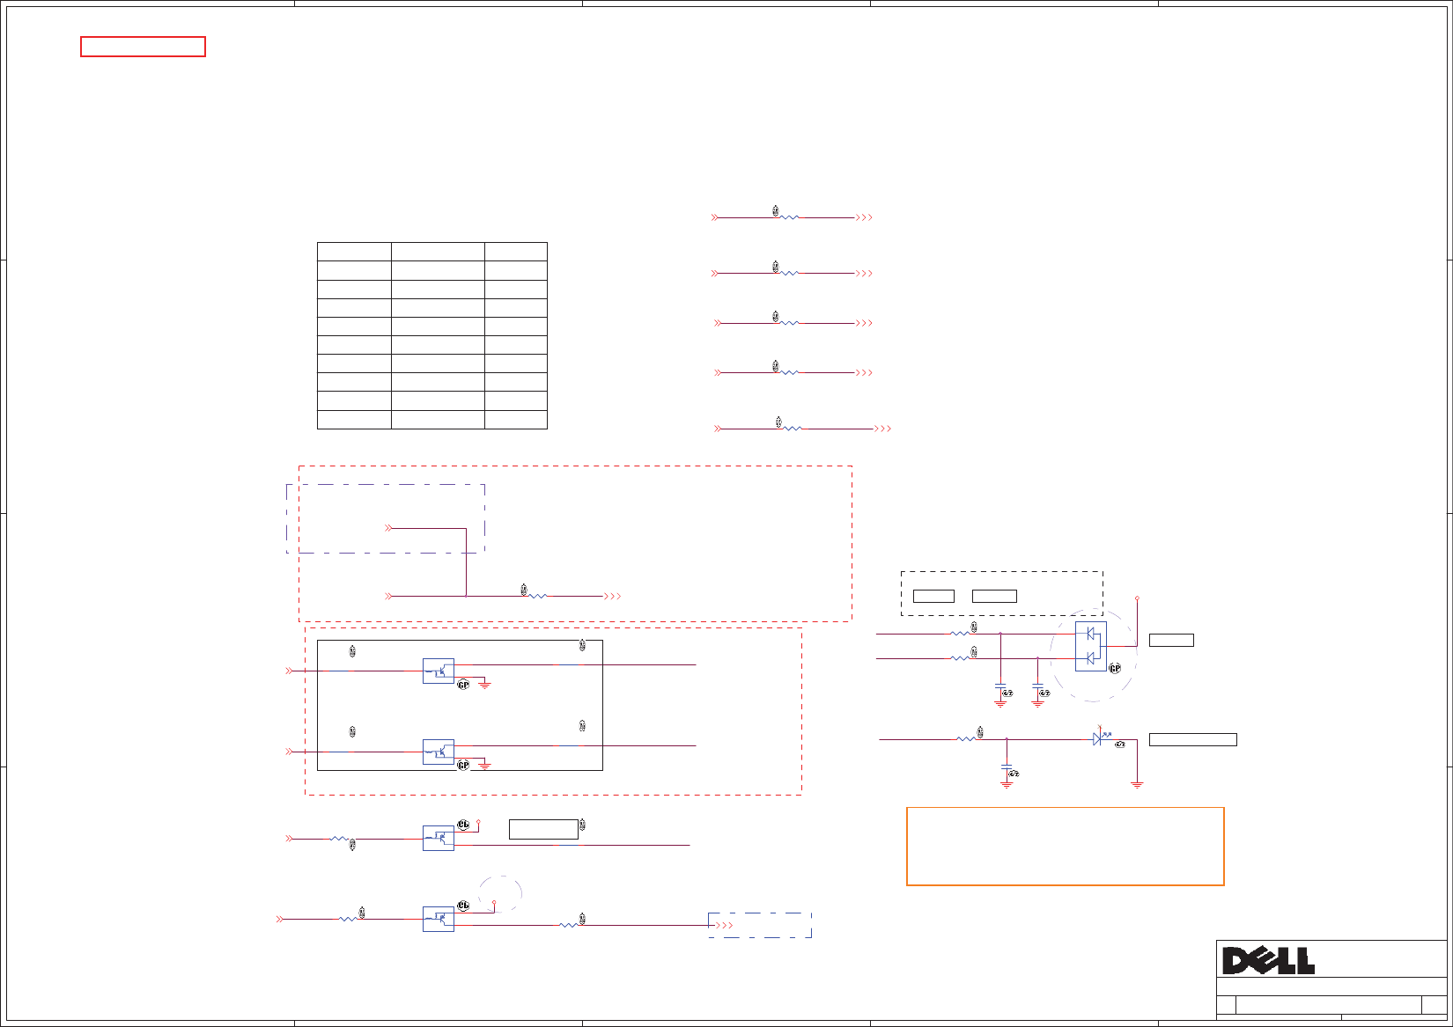Image resolution: width=1453 pixels, height=1027 pixels.
Task: Click the wide empty label box beside the LED
Action: coord(1193,740)
